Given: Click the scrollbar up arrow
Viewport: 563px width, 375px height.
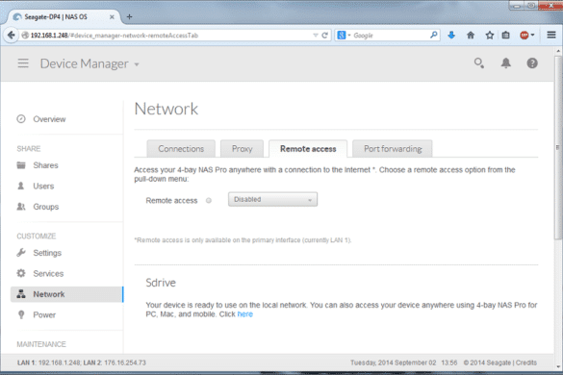Looking at the screenshot, I should point(558,51).
